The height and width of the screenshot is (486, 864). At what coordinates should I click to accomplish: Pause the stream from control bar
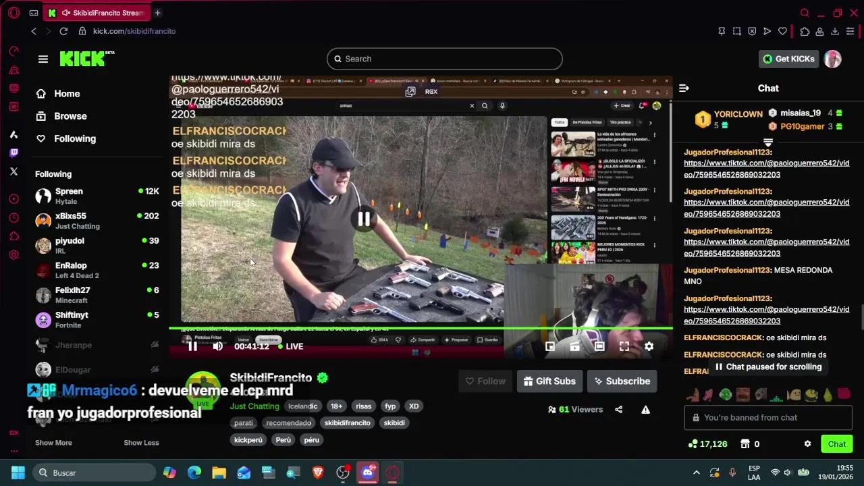192,346
